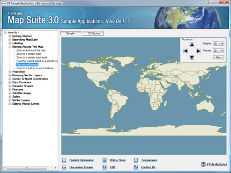Click the FAQ question mark icon
Screen dimensions: 231x173
(104, 167)
